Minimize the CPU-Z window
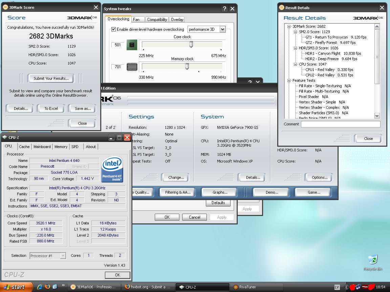The height and width of the screenshot is (292, 390). click(x=111, y=137)
